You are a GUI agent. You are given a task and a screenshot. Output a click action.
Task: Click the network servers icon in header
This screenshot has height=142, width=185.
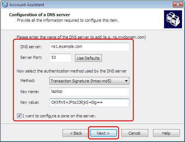[173, 19]
